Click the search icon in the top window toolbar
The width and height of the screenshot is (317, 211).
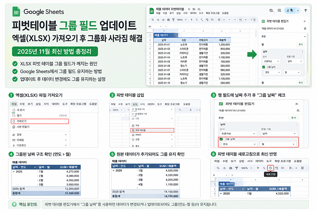pyautogui.click(x=153, y=20)
